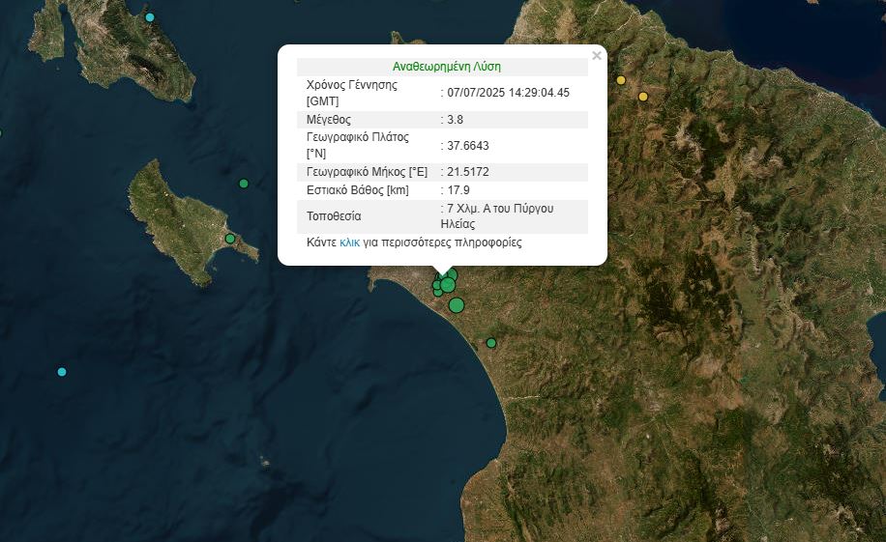Click the largest green marker under popup pointer

click(x=448, y=284)
